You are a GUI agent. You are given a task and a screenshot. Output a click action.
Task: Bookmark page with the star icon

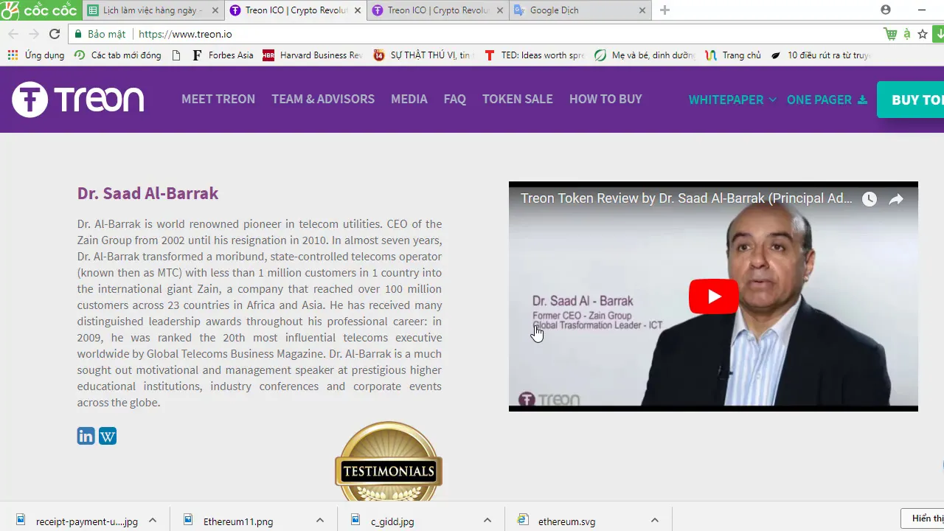[922, 34]
